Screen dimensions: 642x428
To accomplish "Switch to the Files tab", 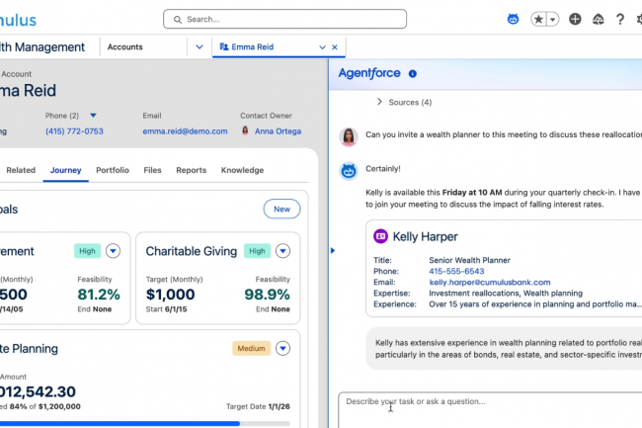I will 152,170.
